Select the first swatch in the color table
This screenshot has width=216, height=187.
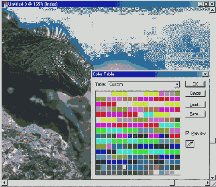pos(98,94)
